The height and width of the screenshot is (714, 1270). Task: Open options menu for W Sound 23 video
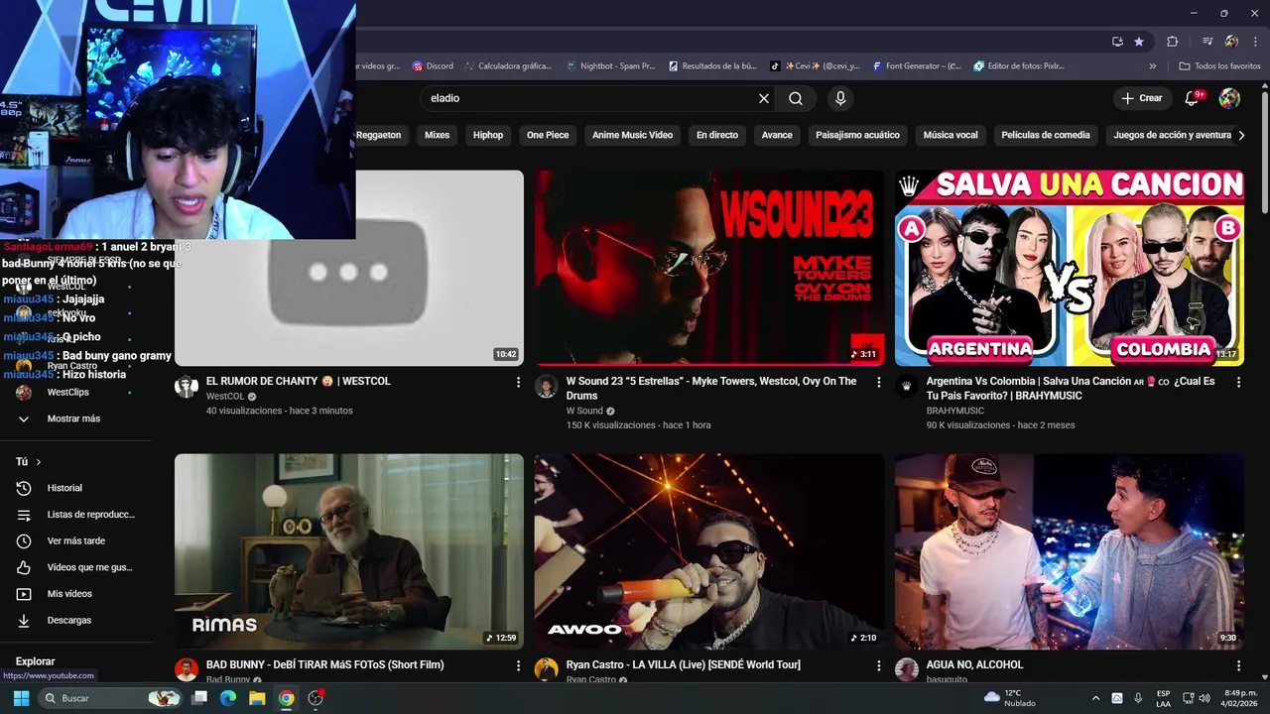click(x=878, y=382)
